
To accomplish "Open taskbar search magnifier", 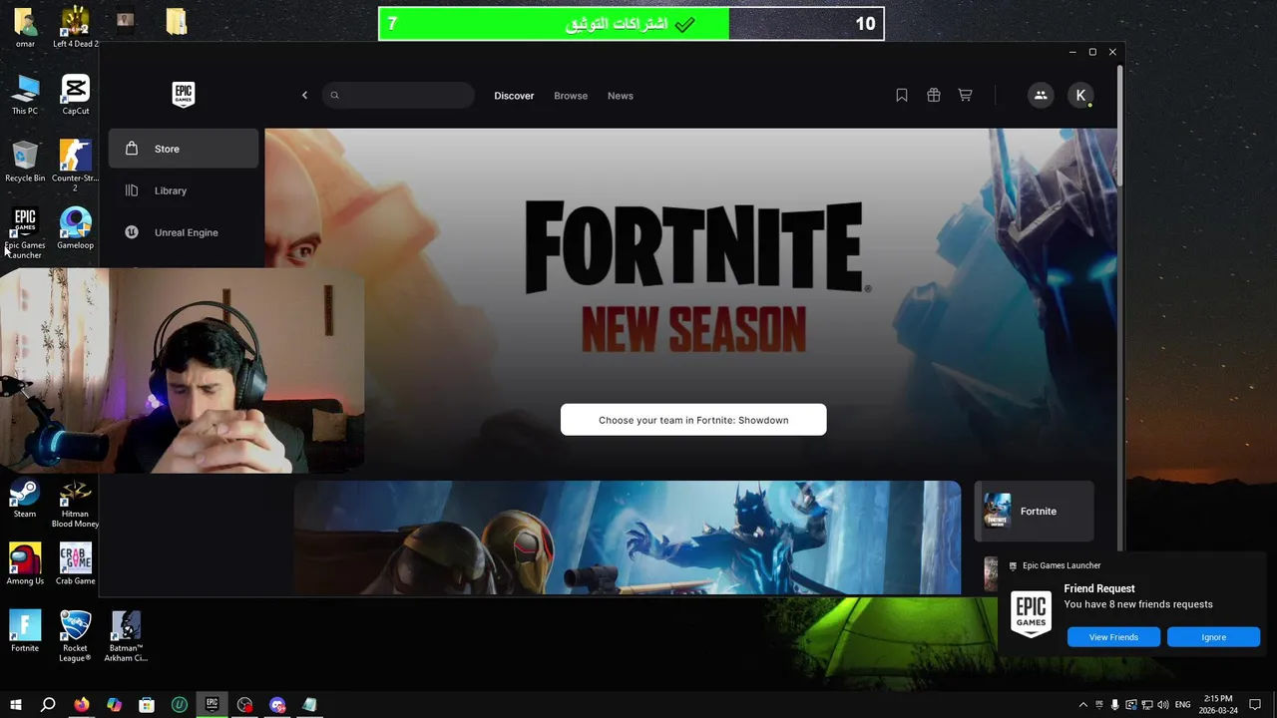I will pyautogui.click(x=48, y=705).
